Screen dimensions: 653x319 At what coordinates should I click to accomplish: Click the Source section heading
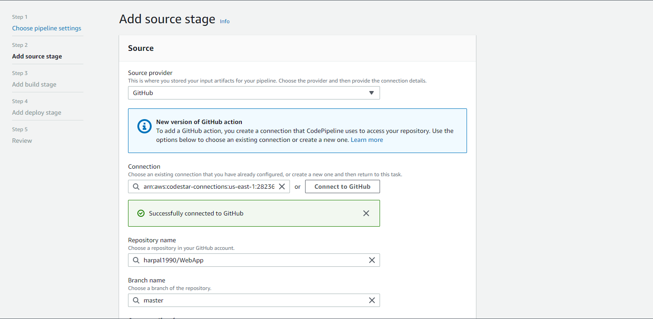pos(141,48)
